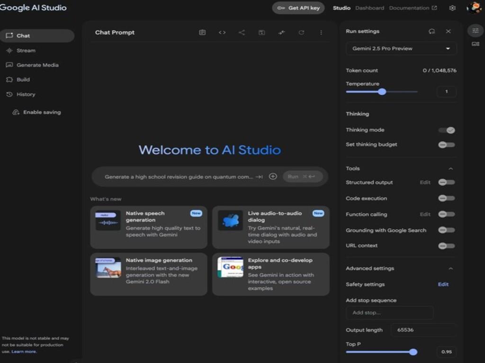485x363 pixels.
Task: Toggle Code execution on
Action: click(x=447, y=199)
